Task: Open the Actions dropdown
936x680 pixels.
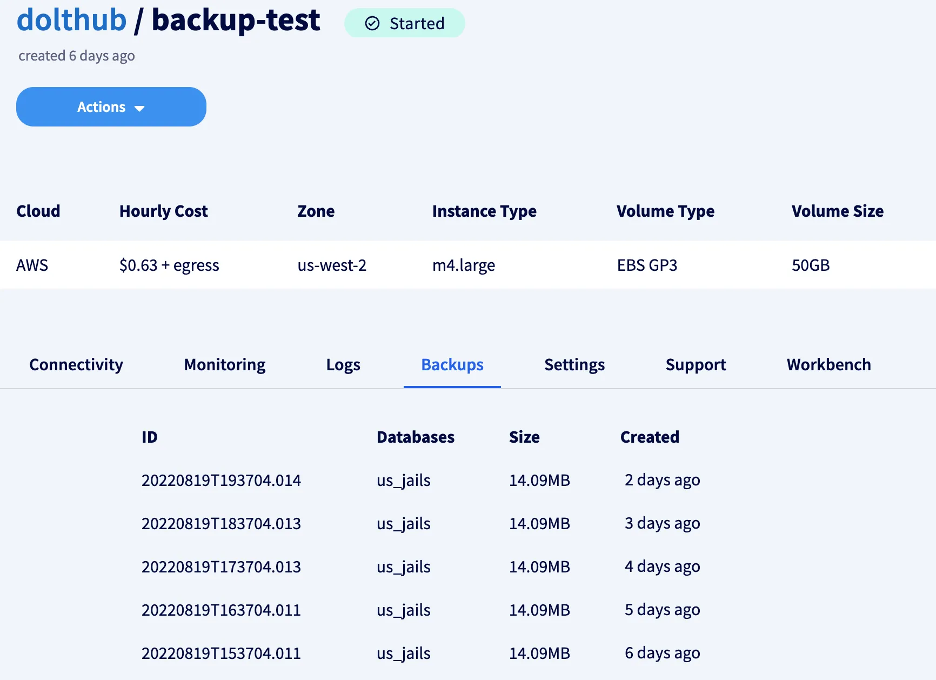Action: (x=111, y=106)
